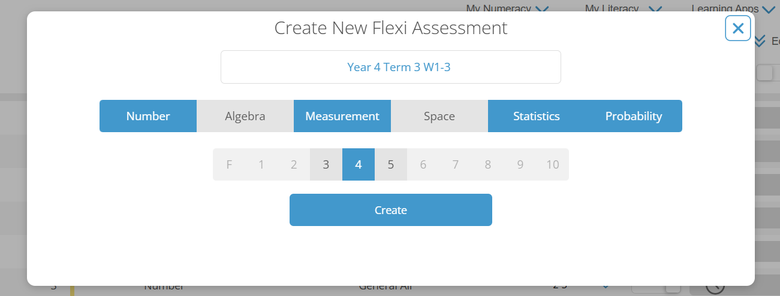Screen dimensions: 780x296
Task: Click the Create button
Action: [391, 210]
